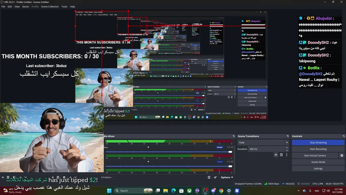Launch Microsoft Edge from taskbar

(x=174, y=191)
